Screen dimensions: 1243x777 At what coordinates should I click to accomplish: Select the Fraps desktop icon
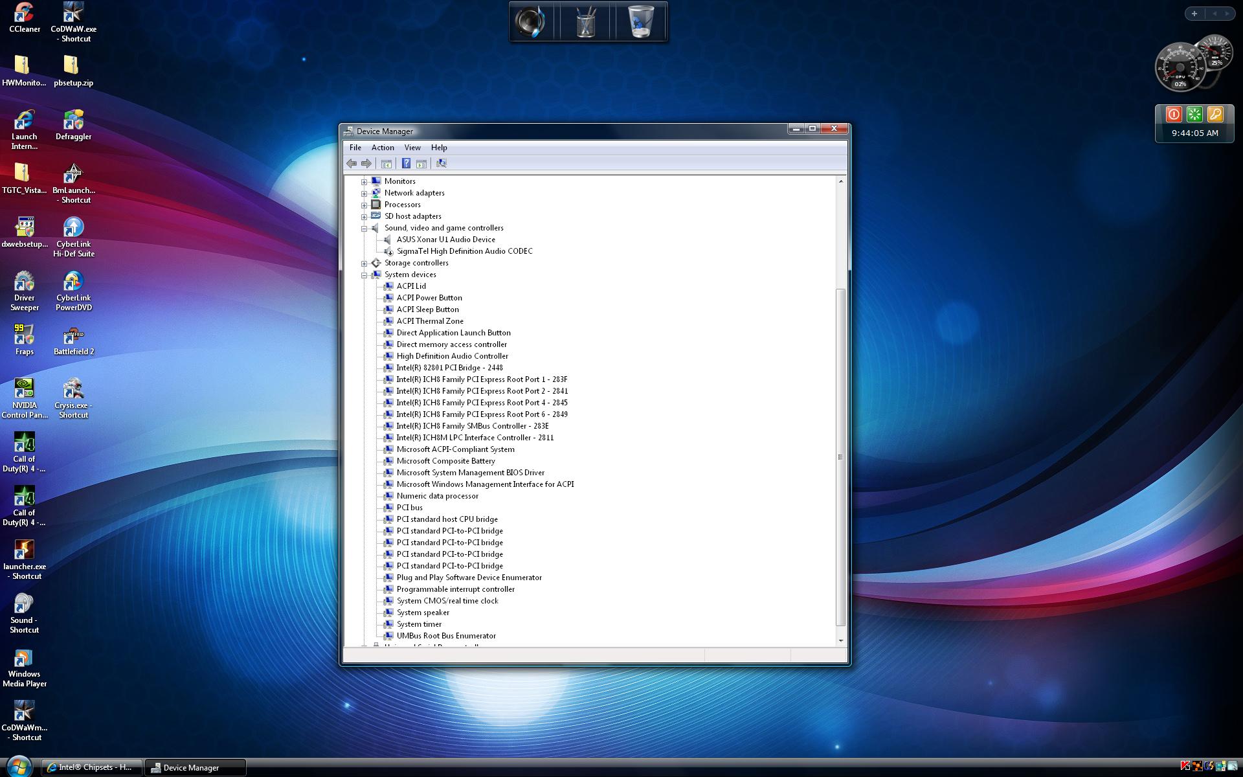point(24,340)
